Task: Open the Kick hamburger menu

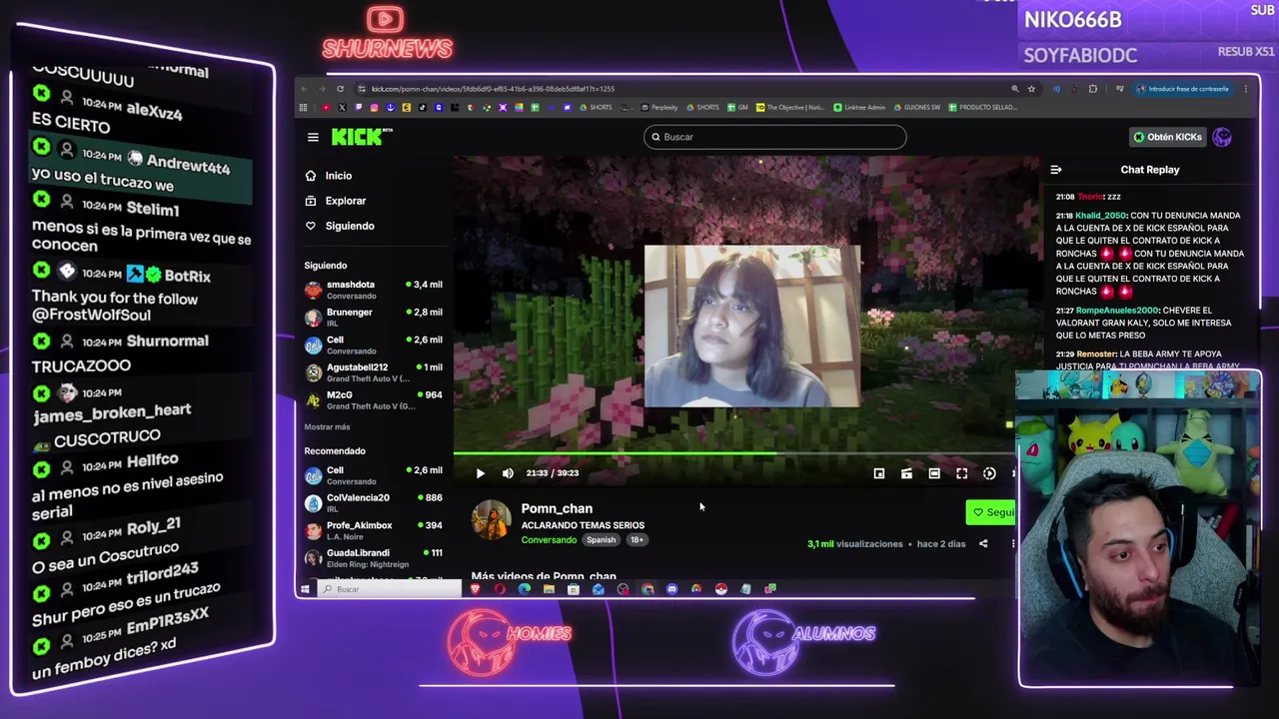Action: 313,138
